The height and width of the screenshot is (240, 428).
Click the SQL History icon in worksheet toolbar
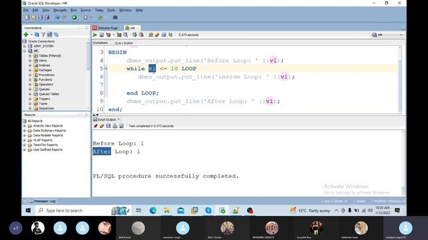pyautogui.click(x=164, y=35)
